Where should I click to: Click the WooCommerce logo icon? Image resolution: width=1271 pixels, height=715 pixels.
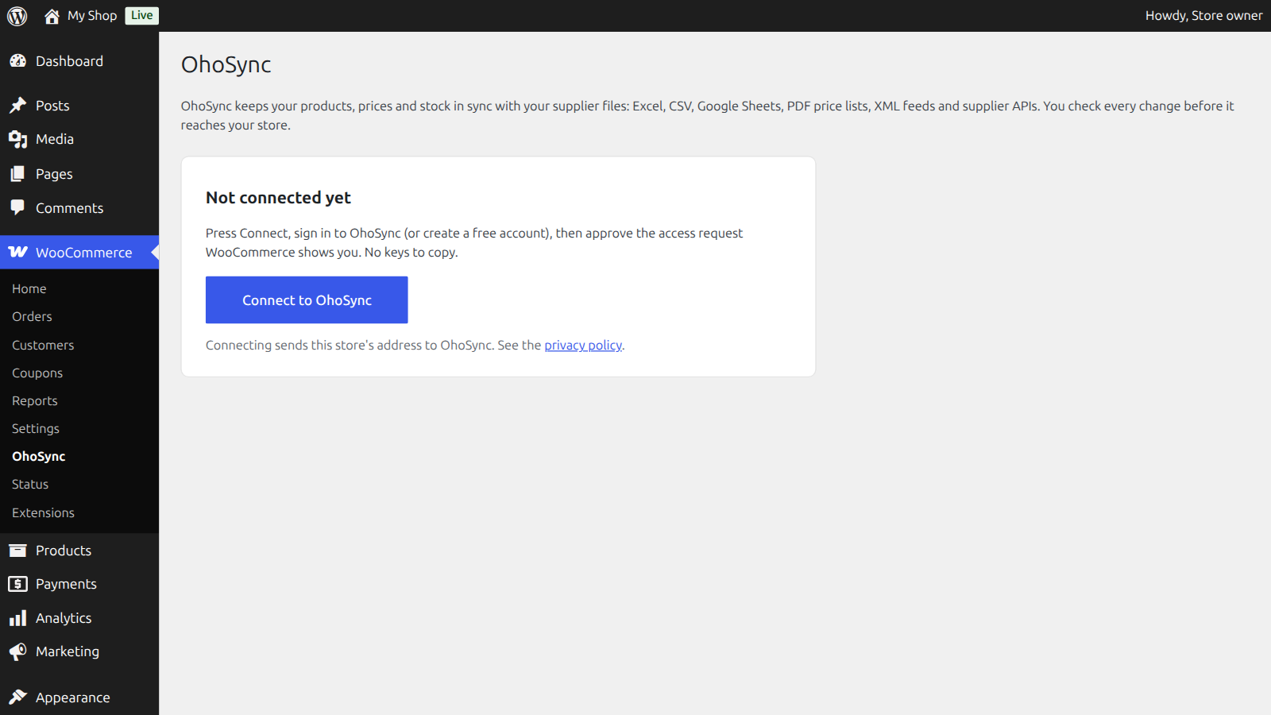tap(17, 252)
